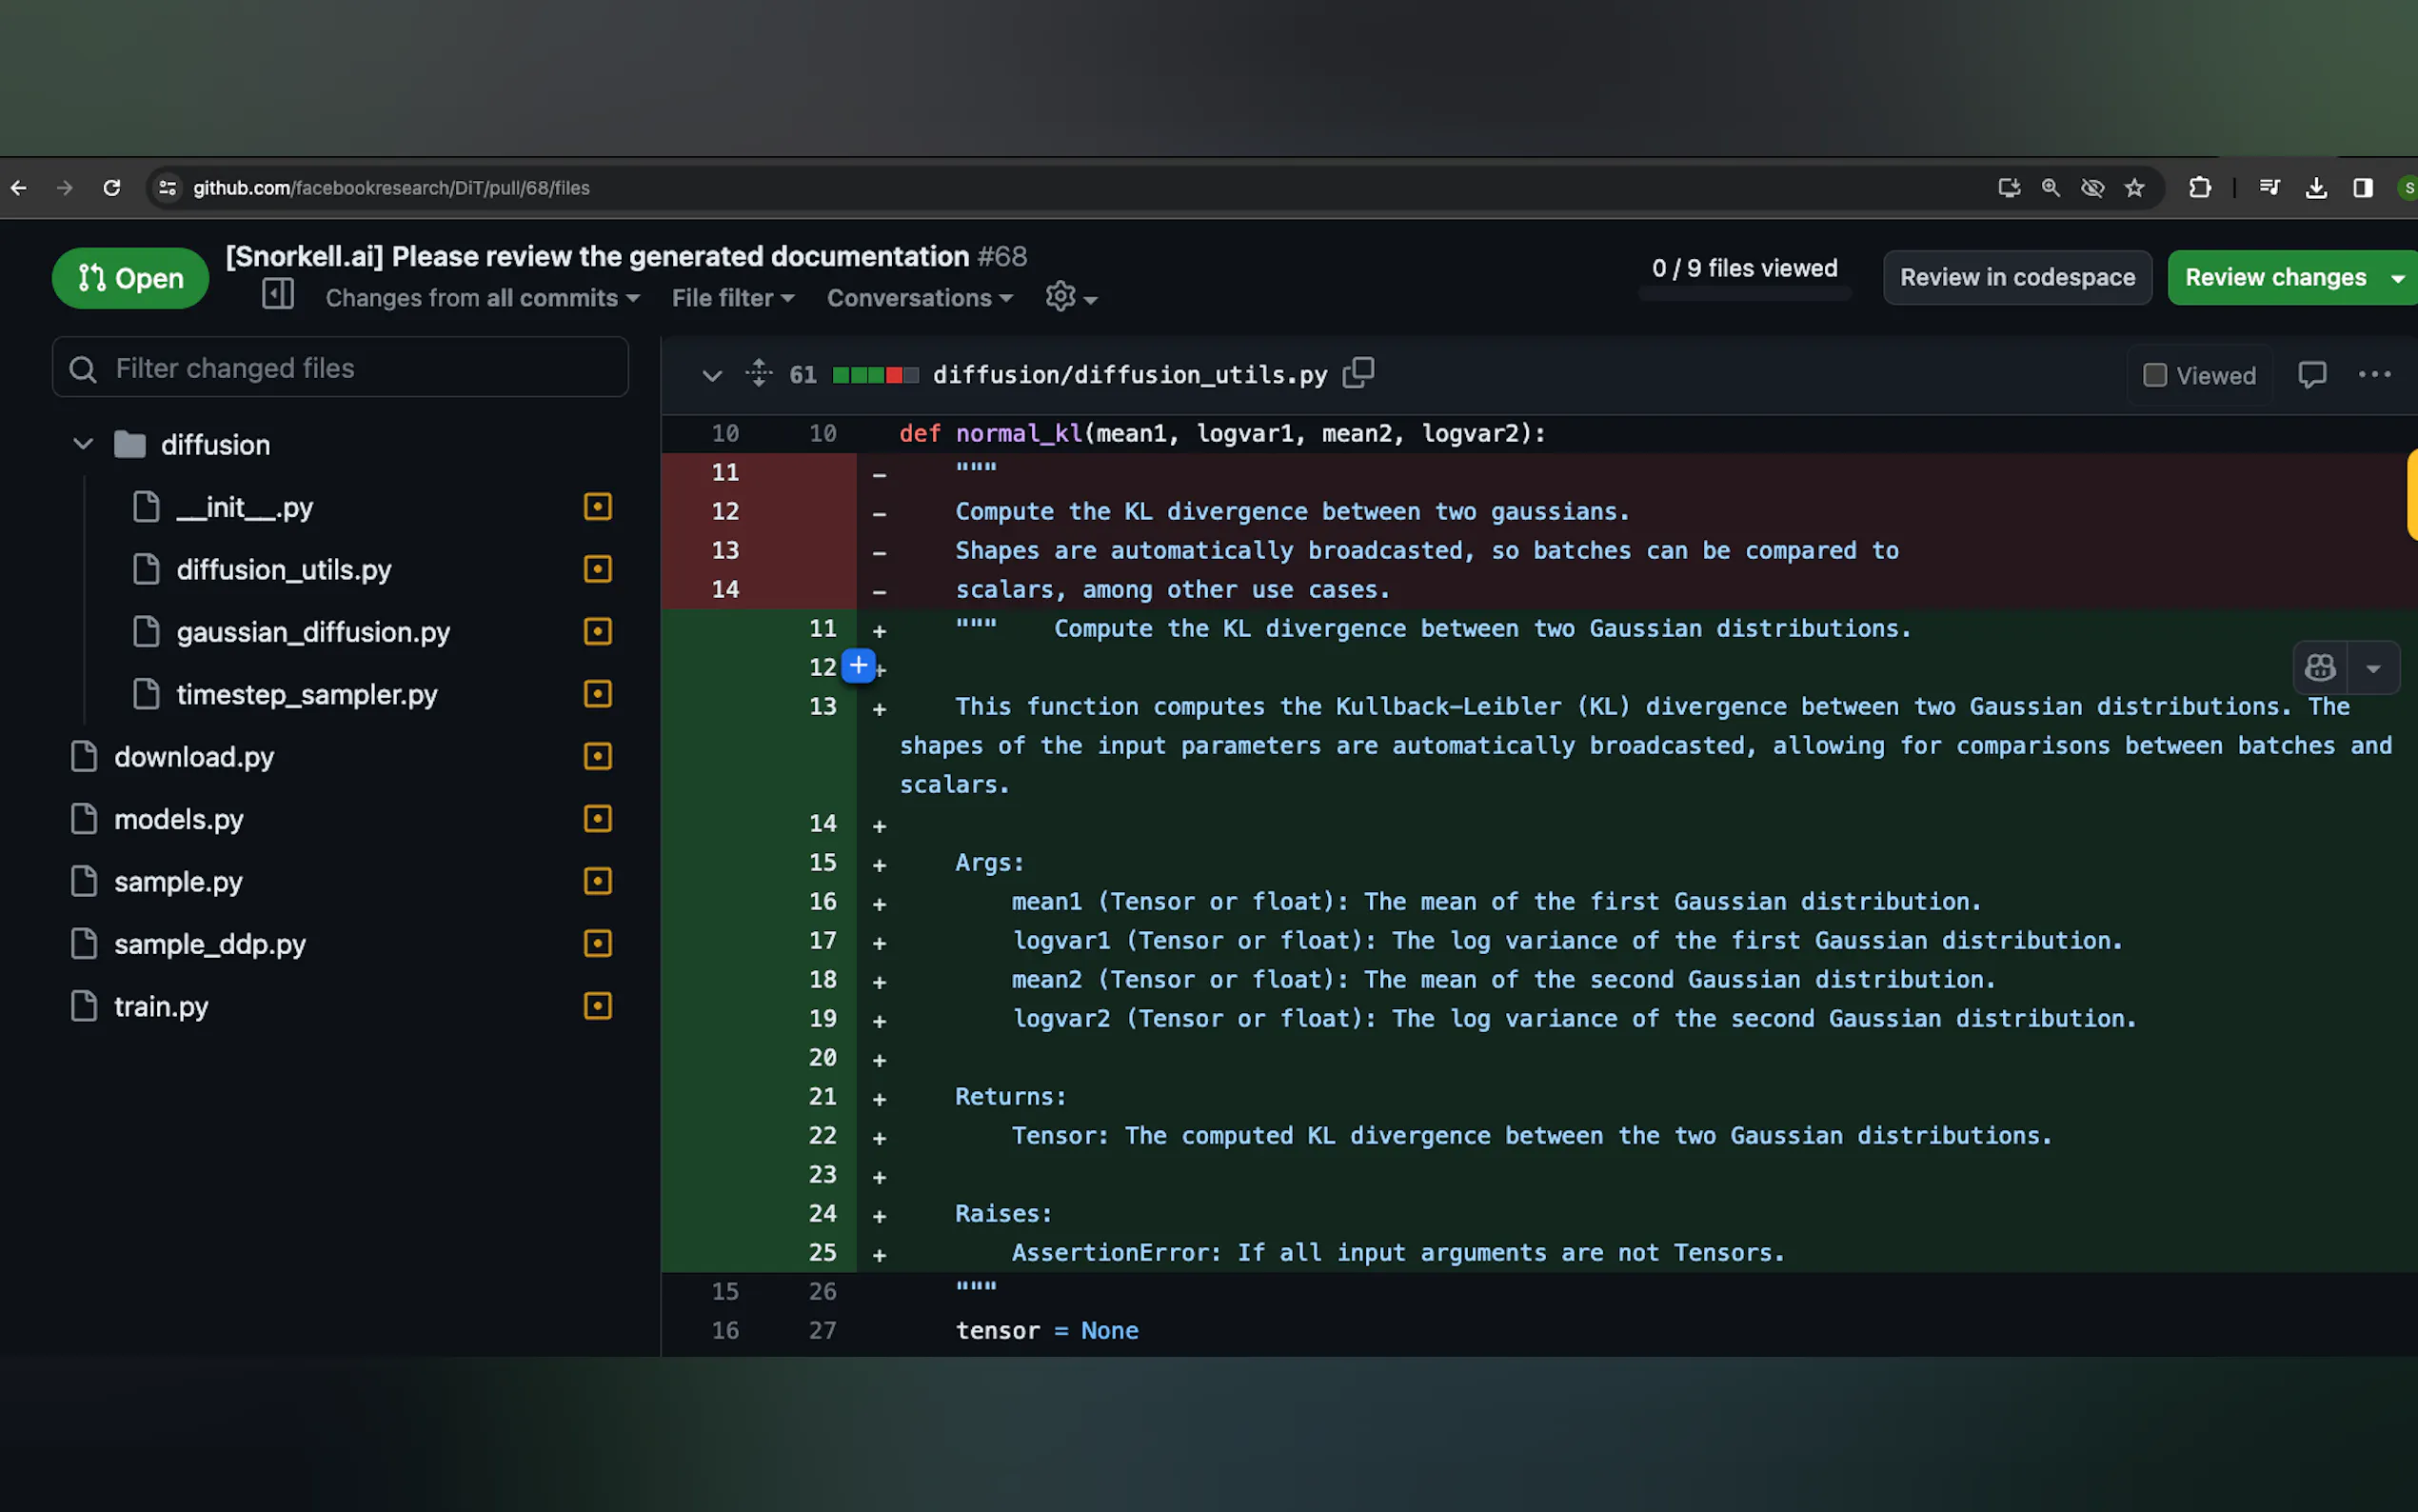Click the blue plus on line 12
2418x1512 pixels.
point(858,666)
